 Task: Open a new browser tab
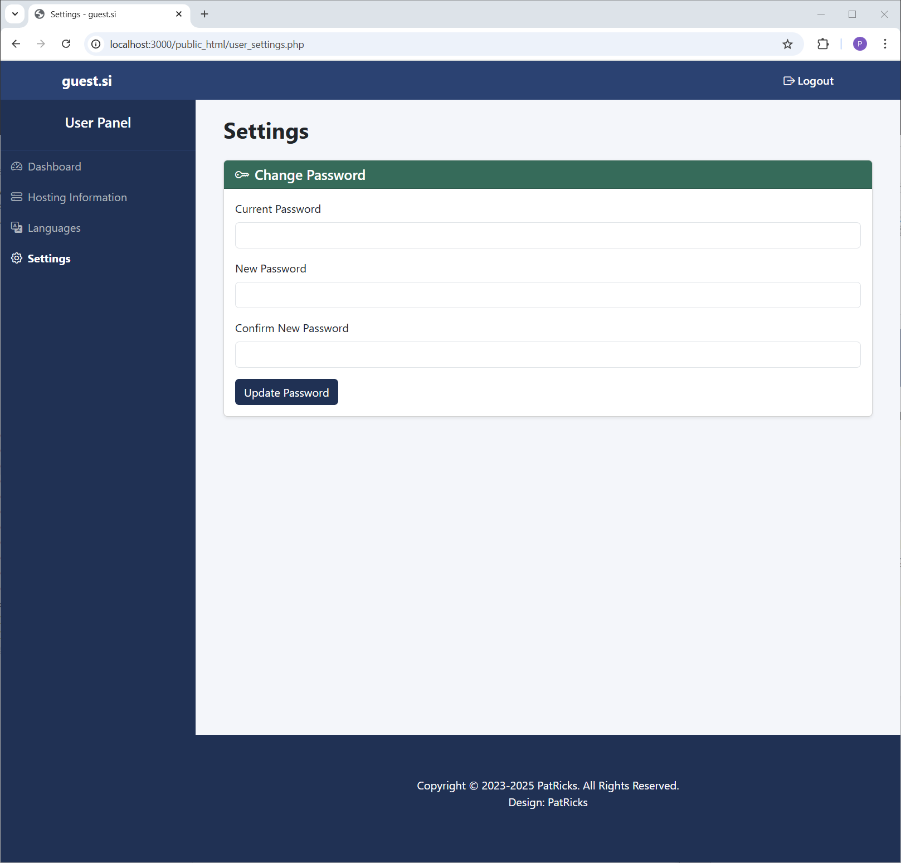tap(204, 14)
